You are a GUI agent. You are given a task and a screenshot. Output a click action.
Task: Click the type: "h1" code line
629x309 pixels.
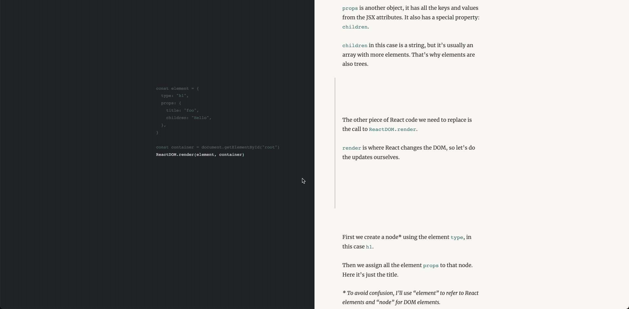[x=175, y=96]
